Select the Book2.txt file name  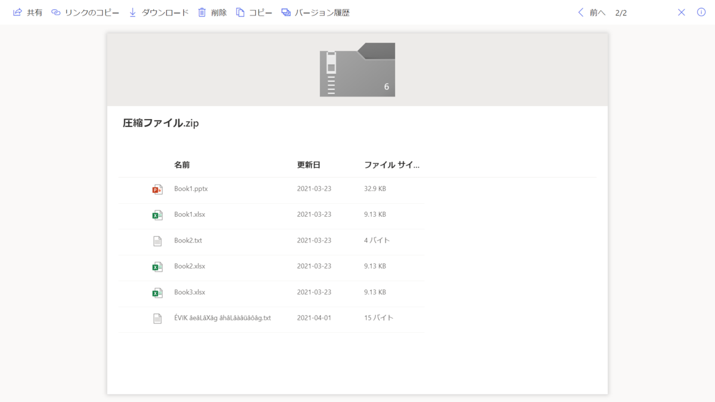(188, 241)
